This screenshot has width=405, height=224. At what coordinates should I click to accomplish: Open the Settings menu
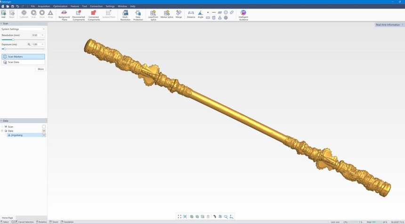click(110, 6)
